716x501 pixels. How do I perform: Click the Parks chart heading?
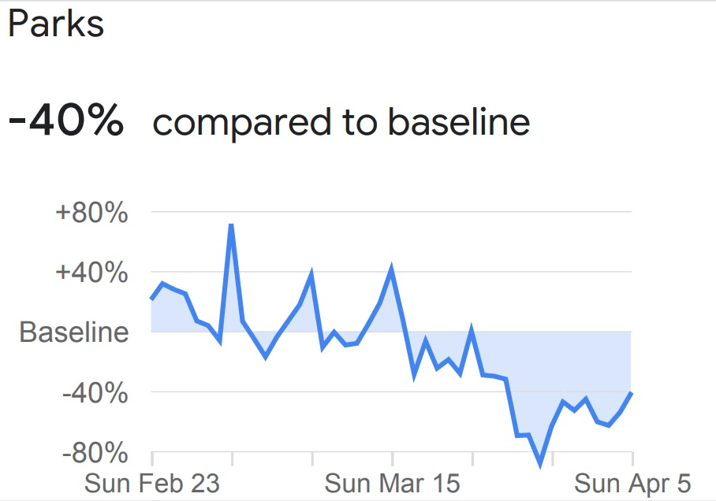[56, 24]
